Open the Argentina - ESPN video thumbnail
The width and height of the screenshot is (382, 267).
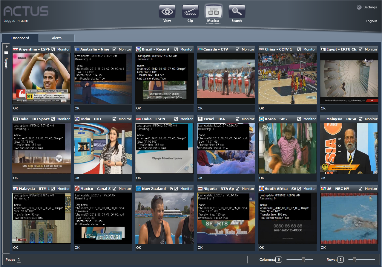point(42,79)
